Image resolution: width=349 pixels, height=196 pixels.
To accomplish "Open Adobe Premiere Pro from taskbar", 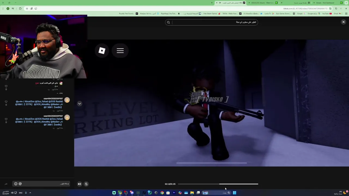I will (174, 193).
